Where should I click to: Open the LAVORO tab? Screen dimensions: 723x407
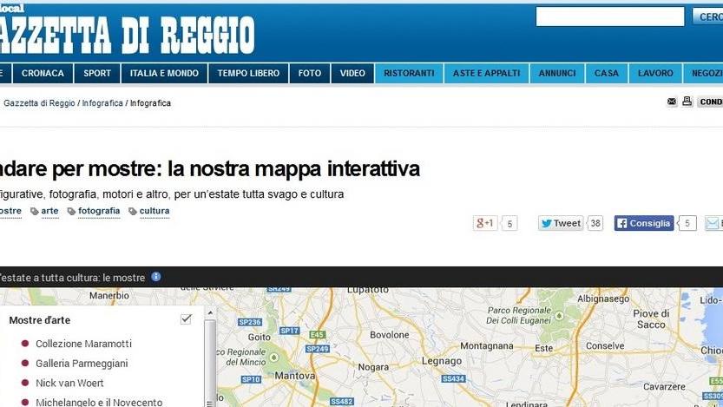(655, 73)
